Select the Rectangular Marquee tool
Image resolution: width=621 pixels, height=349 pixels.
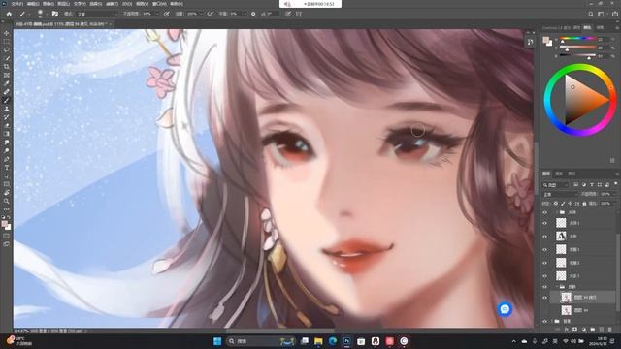(x=7, y=42)
